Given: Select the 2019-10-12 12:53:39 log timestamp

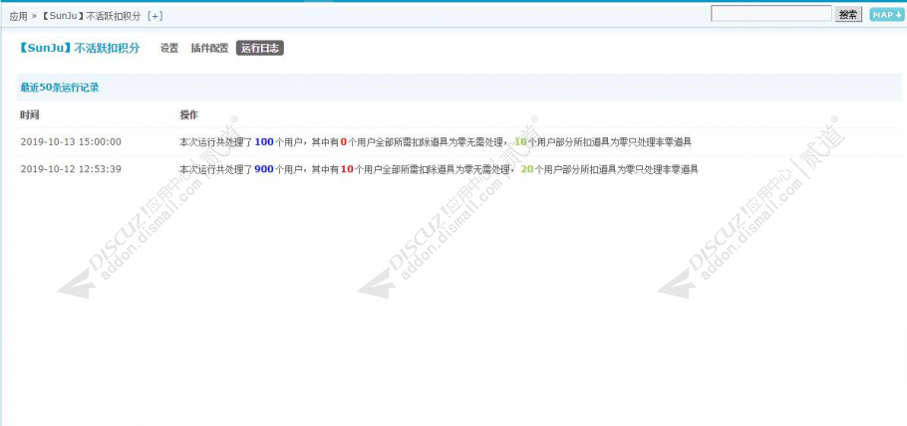Looking at the screenshot, I should pyautogui.click(x=71, y=169).
